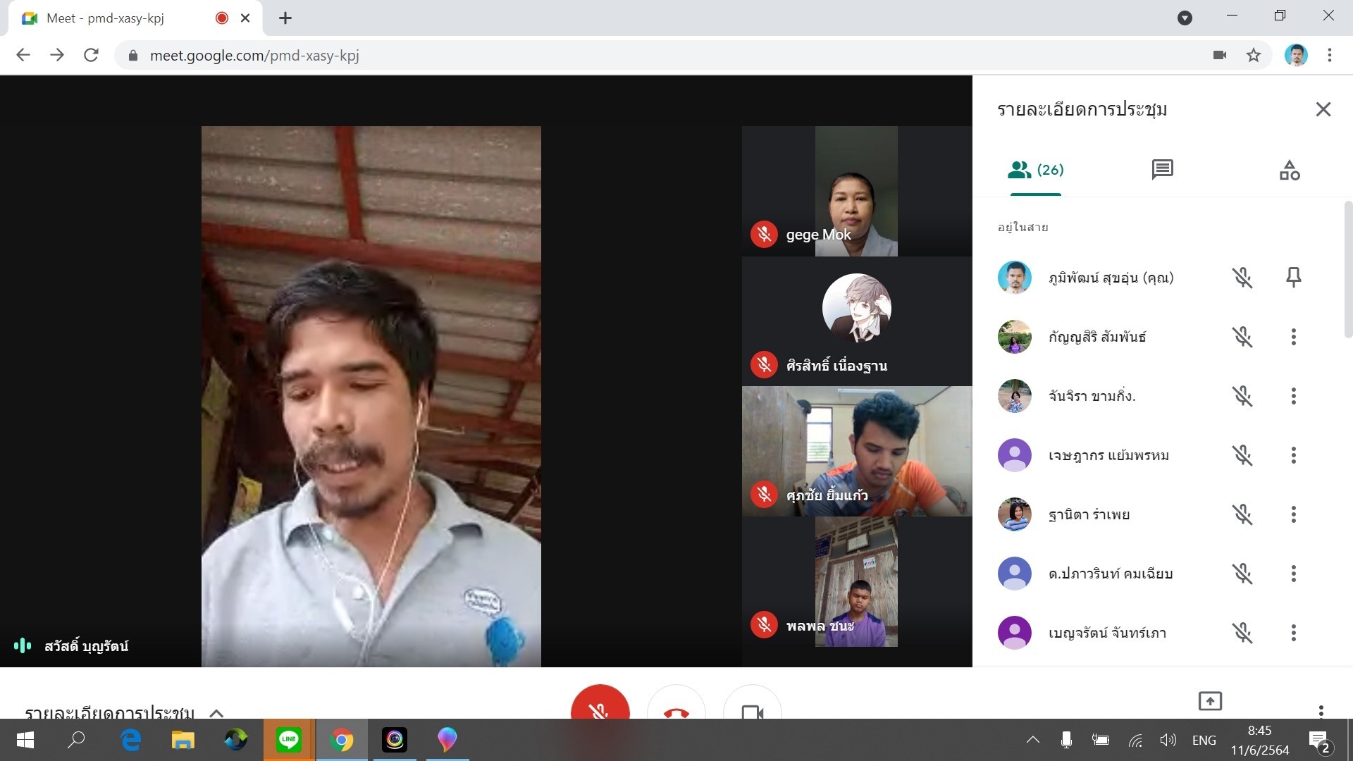
Task: Open the chat messages tab
Action: (1162, 169)
